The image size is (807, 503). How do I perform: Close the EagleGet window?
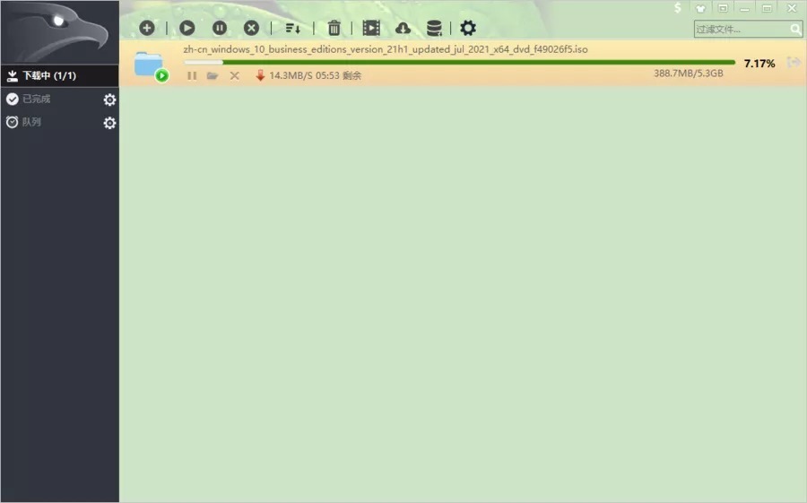point(792,8)
